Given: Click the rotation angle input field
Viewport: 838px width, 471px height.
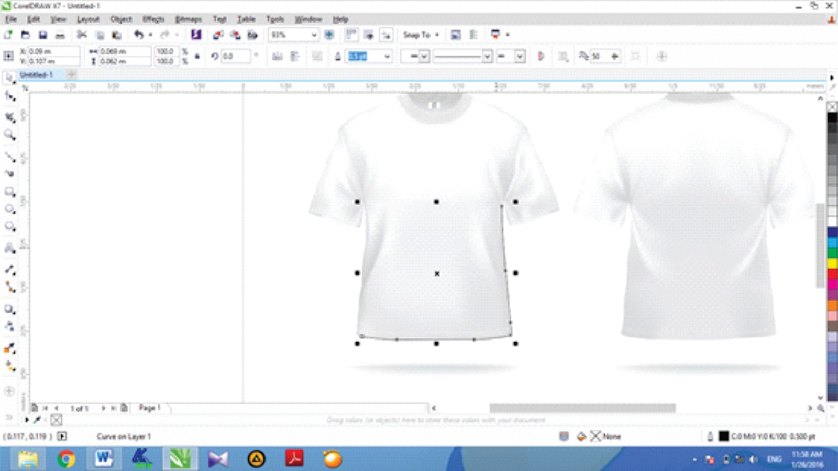Looking at the screenshot, I should tap(235, 56).
